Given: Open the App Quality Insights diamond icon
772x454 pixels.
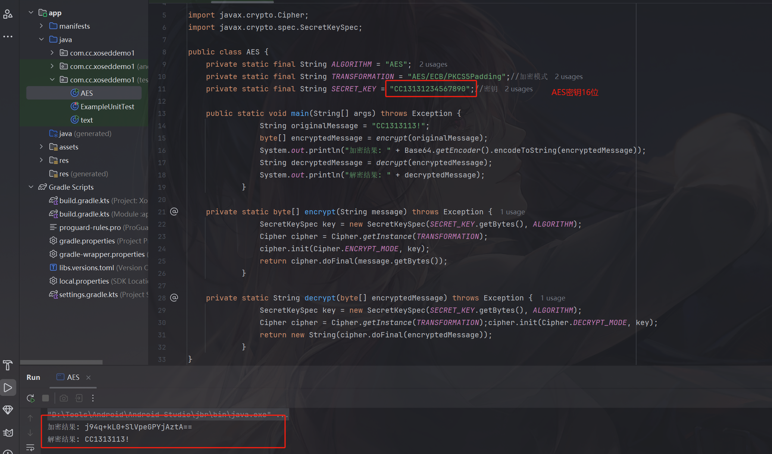Looking at the screenshot, I should coord(8,410).
